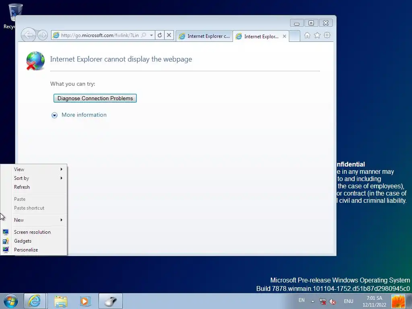Click the mouse icon taskbar button
Viewport: 412px width, 309px height.
111,301
